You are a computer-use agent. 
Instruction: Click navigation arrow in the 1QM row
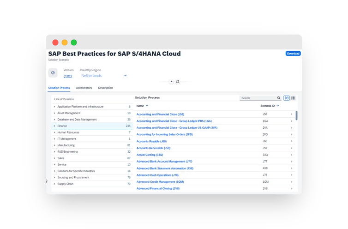292,182
